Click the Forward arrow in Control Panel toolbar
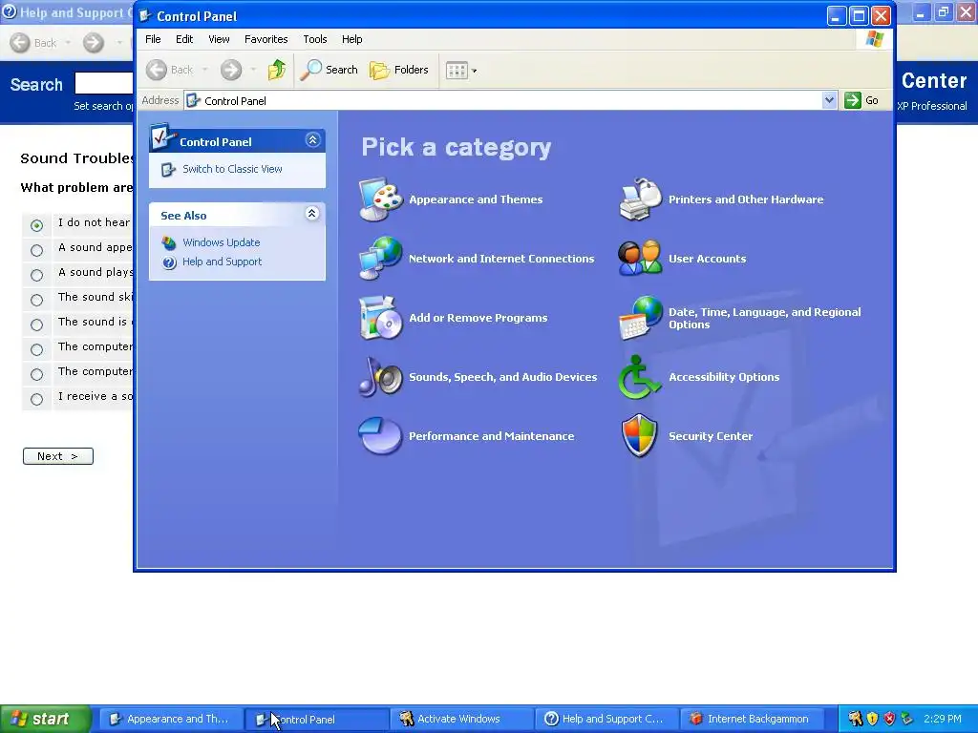 231,70
